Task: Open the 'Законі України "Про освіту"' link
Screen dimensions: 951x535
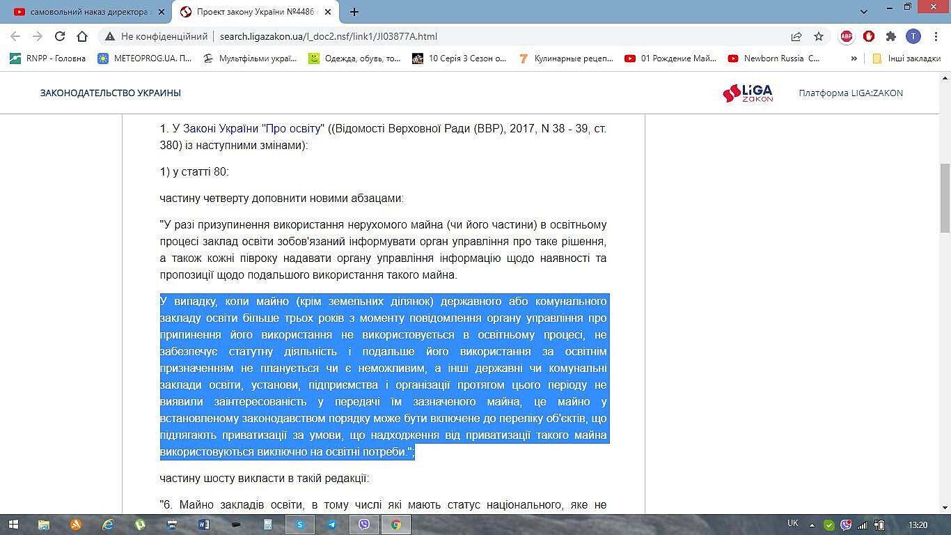Action: tap(253, 129)
